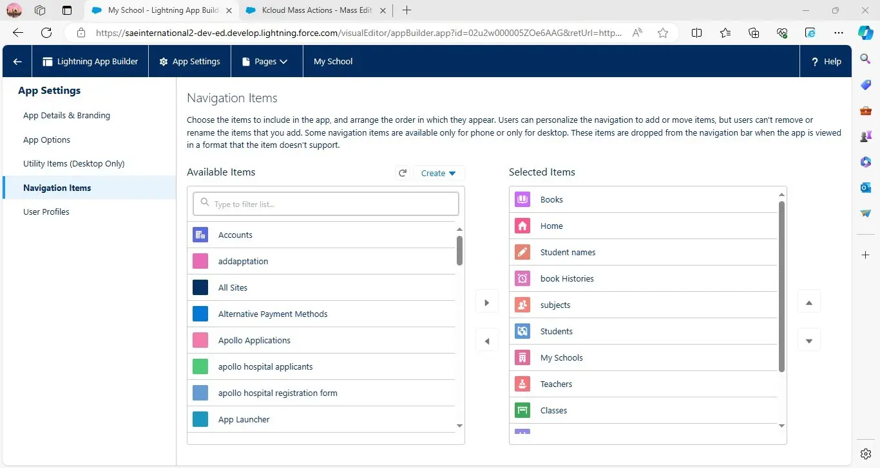Viewport: 880px width, 468px height.
Task: Move selected item down with down arrow
Action: (x=809, y=341)
